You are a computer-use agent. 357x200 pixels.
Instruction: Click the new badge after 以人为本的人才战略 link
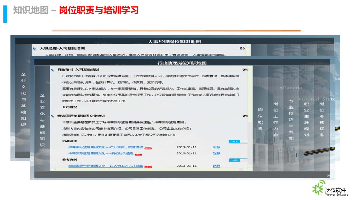click(x=148, y=167)
